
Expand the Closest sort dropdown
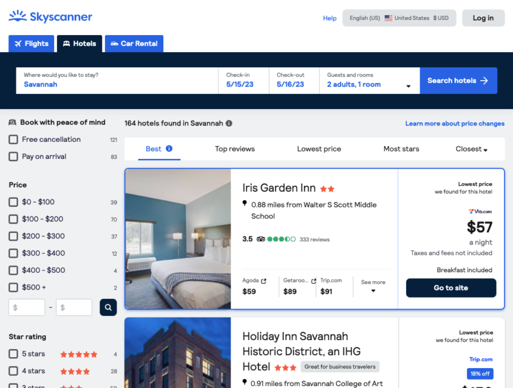(471, 149)
